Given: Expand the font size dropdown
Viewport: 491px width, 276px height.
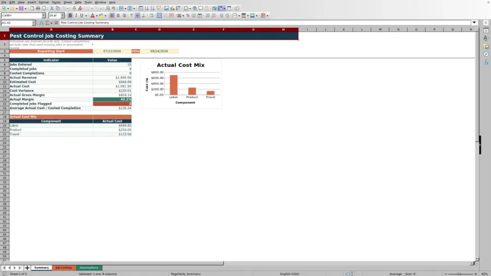Looking at the screenshot, I should 62,15.
